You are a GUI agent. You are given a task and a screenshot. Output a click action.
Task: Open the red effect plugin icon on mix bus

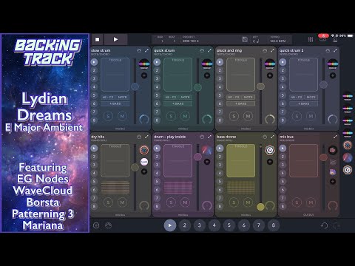333,150
